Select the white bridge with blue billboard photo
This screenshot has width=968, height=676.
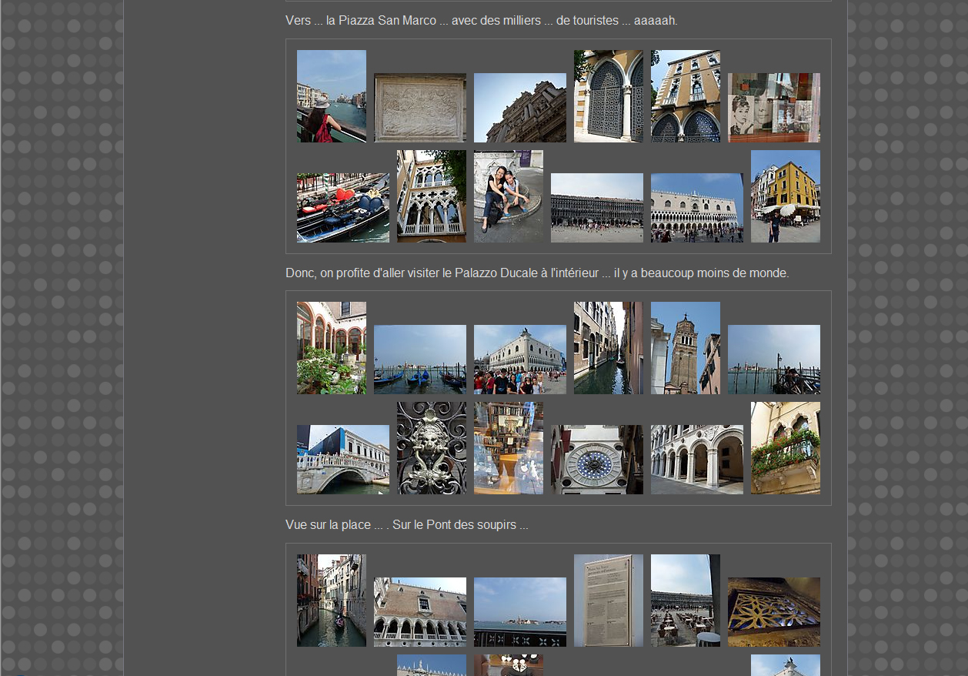pyautogui.click(x=342, y=460)
